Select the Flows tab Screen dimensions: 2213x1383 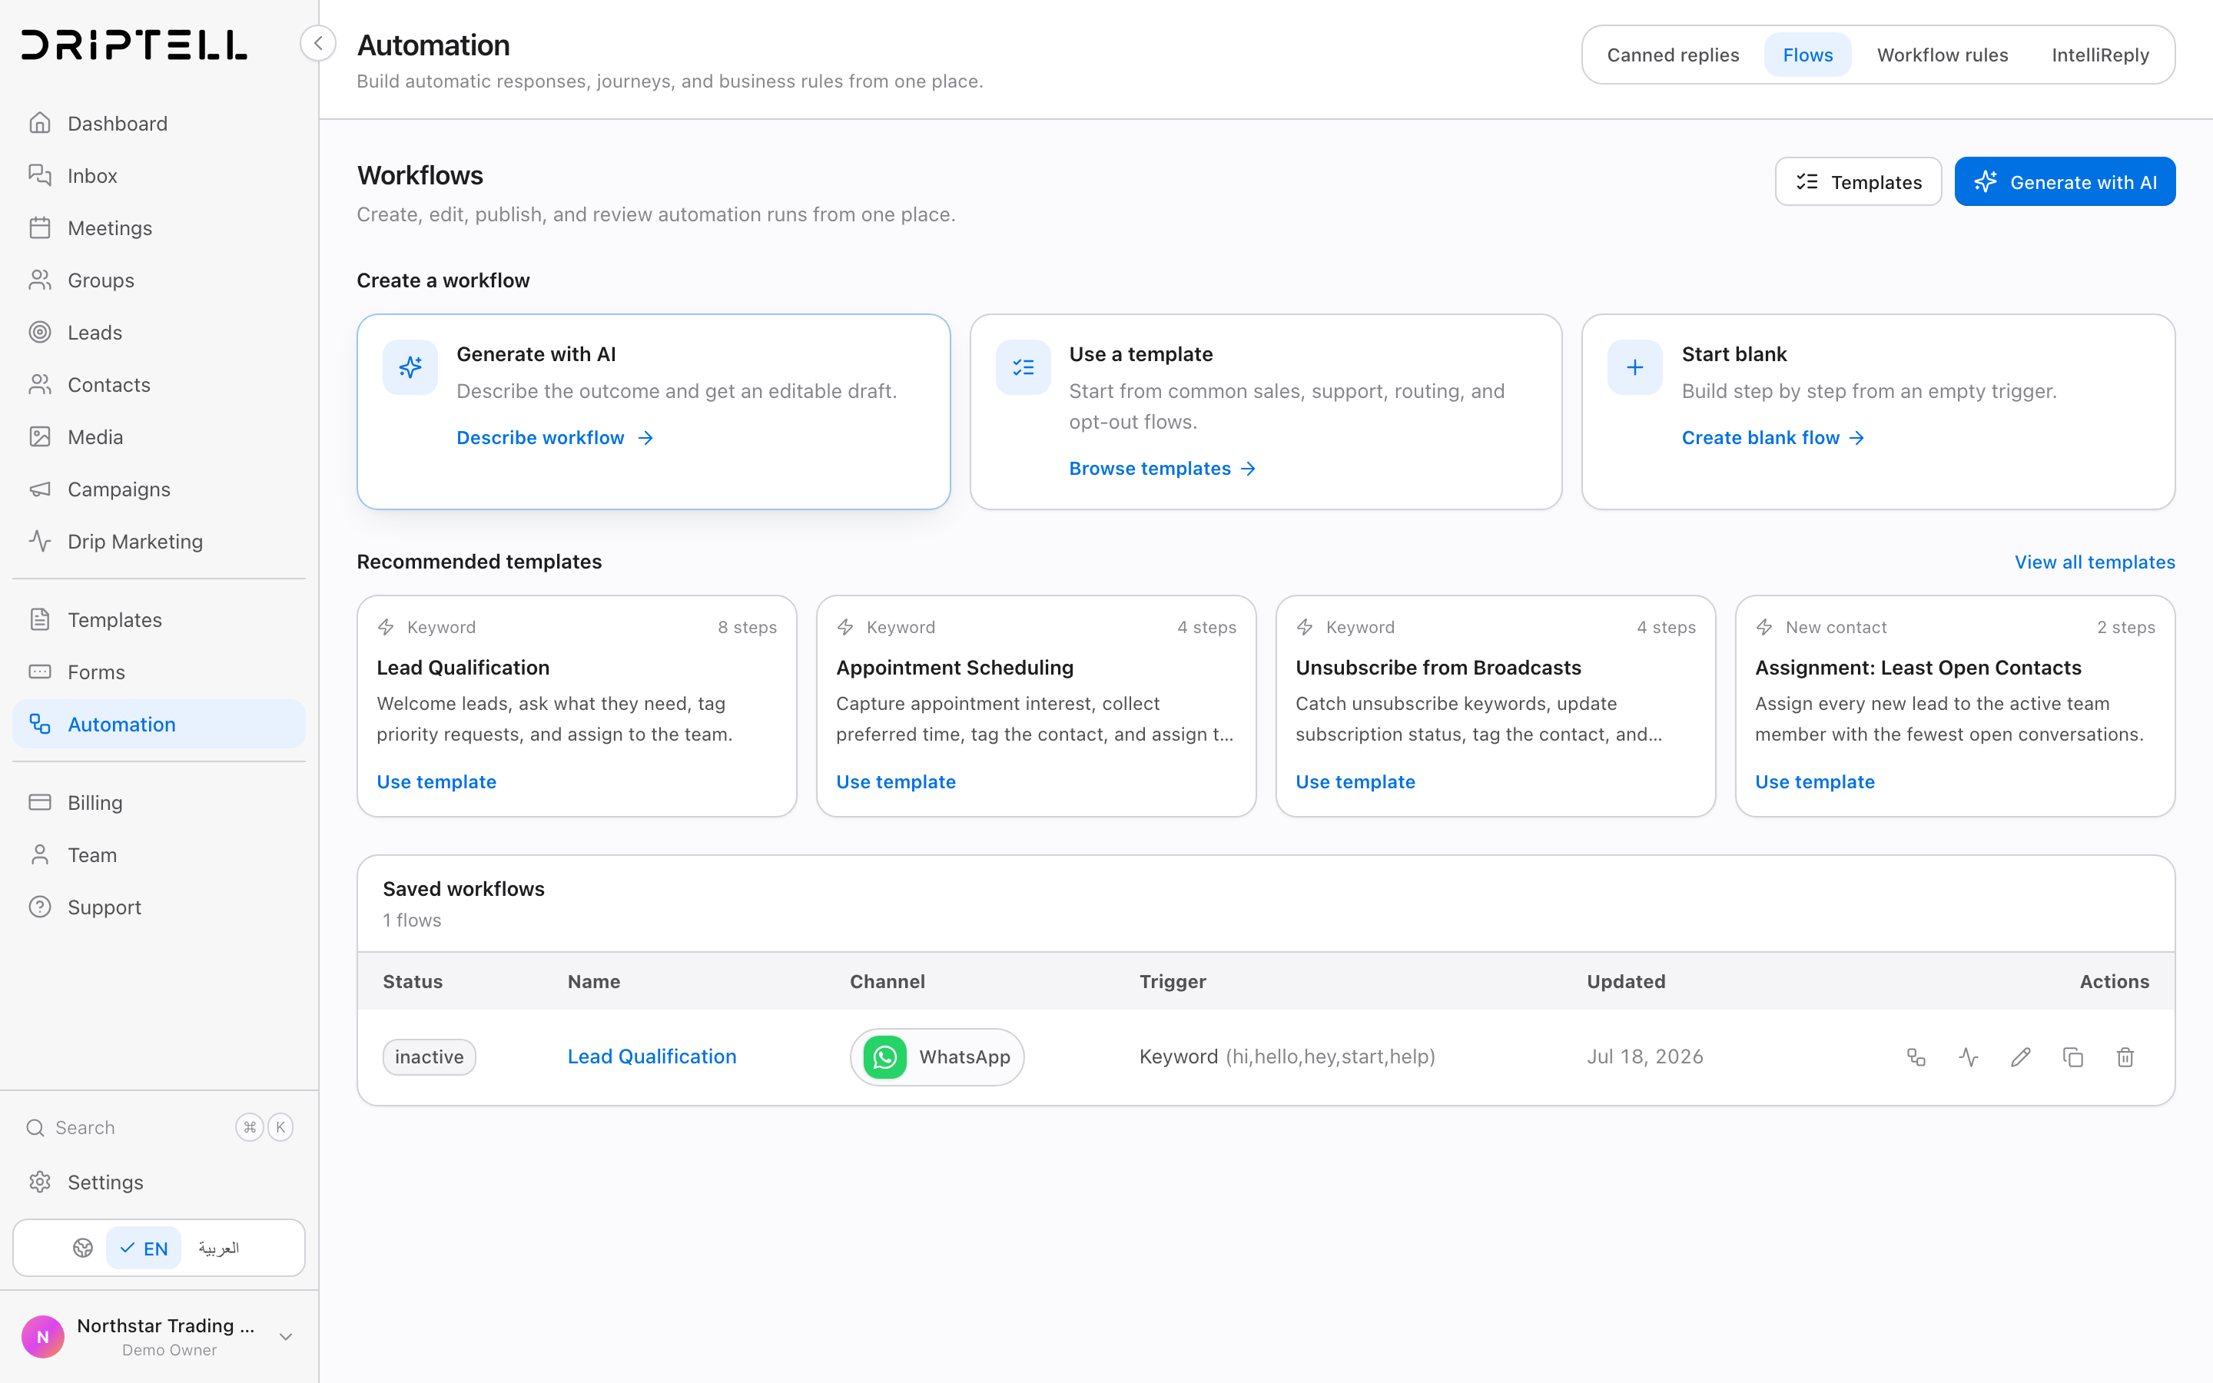[x=1807, y=55]
